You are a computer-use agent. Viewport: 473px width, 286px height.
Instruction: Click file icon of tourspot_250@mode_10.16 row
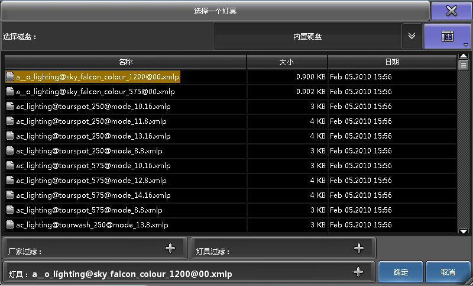coord(10,107)
